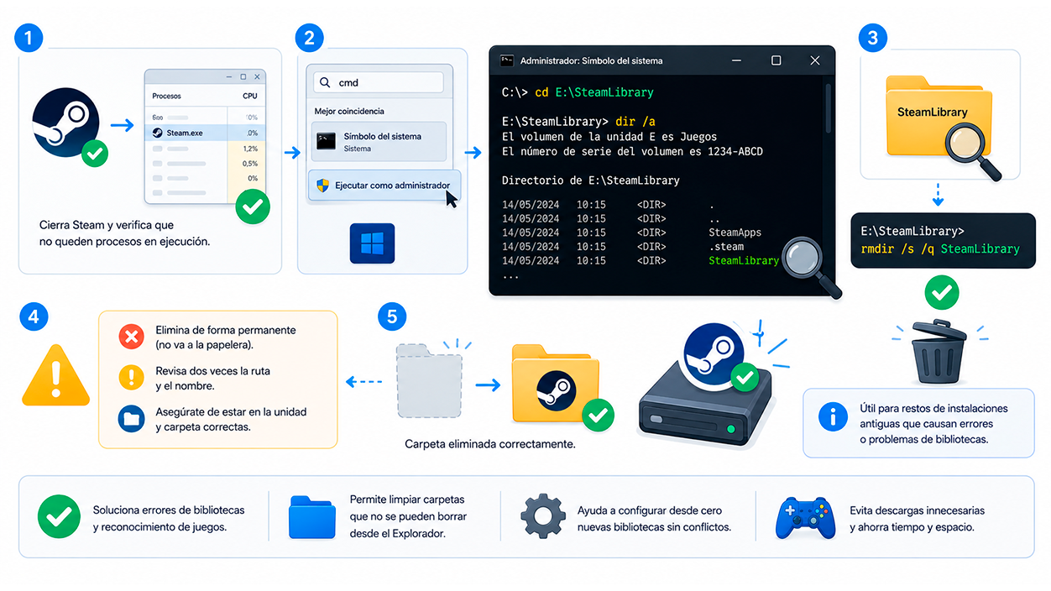
Task: Click the red X permanent delete icon
Action: coord(131,337)
